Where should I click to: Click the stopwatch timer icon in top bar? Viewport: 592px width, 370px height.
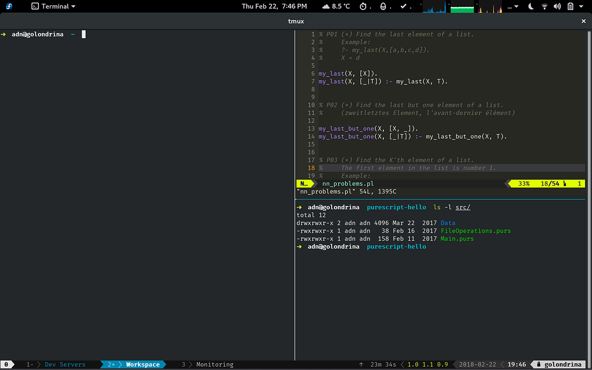(x=363, y=6)
